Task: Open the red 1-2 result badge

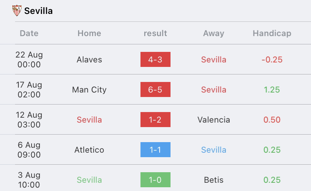Action: click(x=155, y=120)
